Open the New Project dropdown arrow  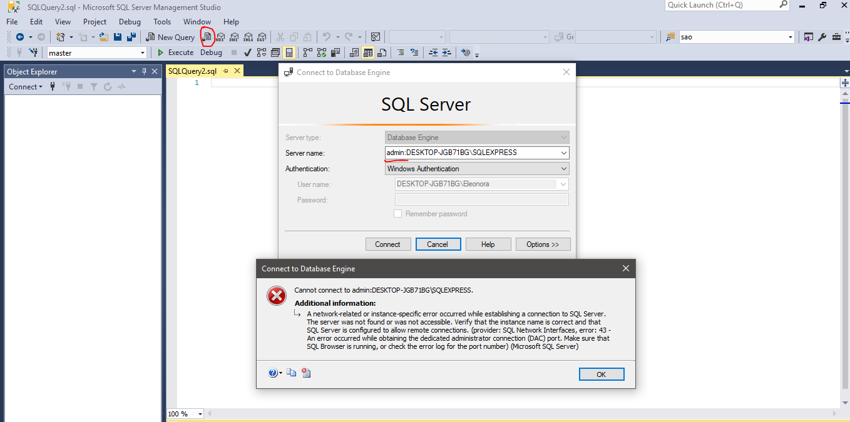(71, 37)
